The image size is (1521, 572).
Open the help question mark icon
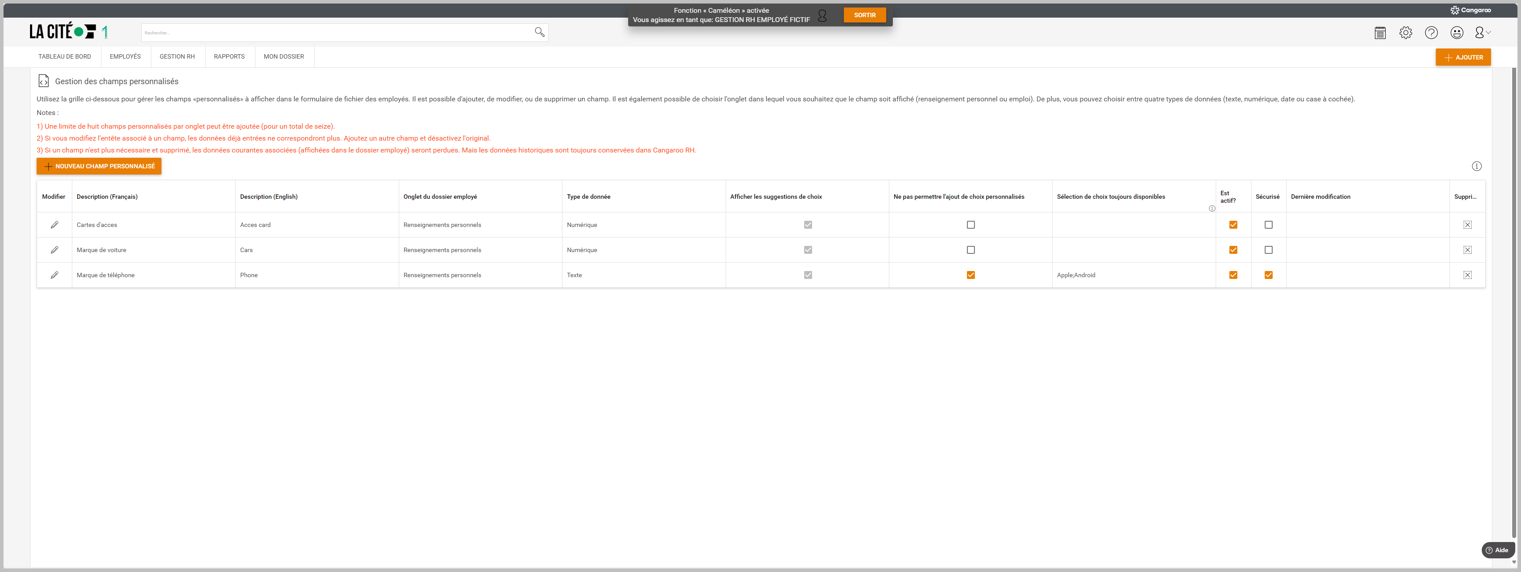tap(1431, 33)
